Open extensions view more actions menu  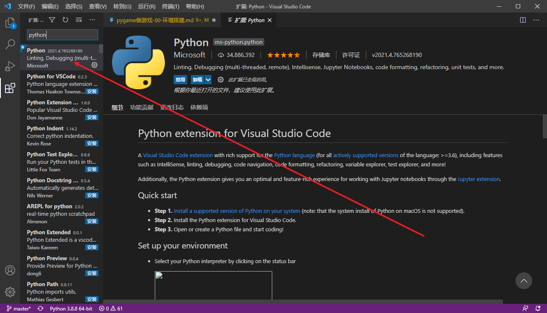point(92,20)
